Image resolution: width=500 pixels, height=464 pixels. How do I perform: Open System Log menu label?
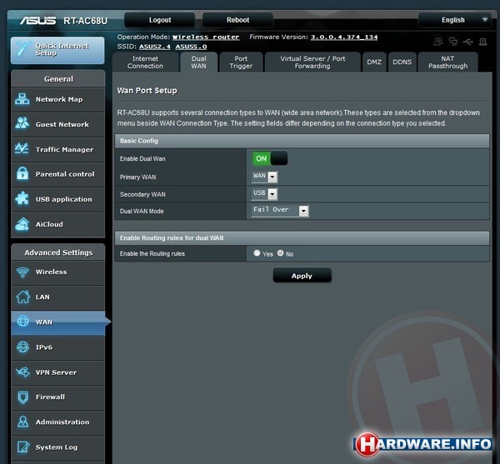coord(57,447)
